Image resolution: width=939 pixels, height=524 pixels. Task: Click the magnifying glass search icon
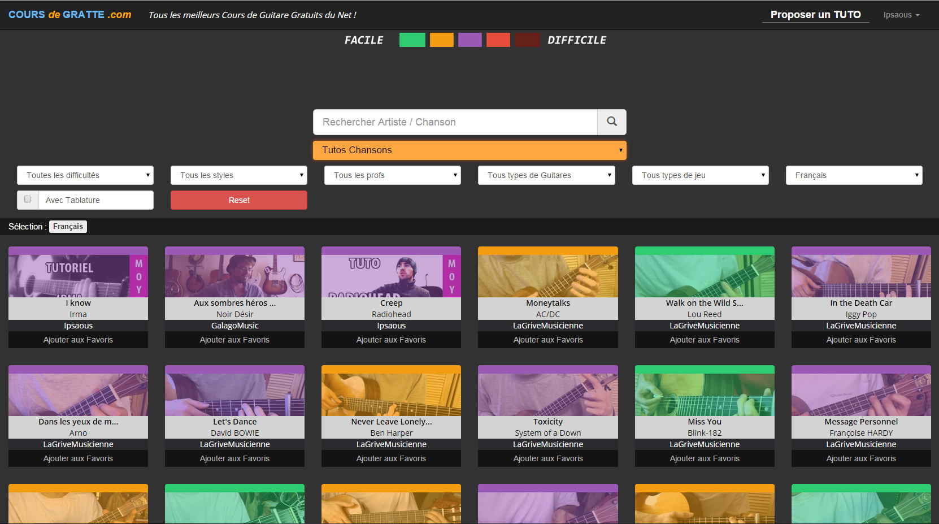(x=612, y=122)
